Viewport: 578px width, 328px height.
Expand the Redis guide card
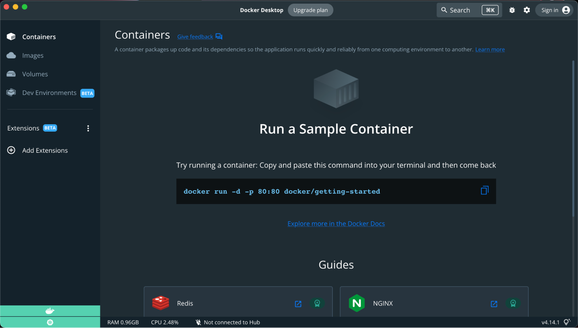pyautogui.click(x=298, y=303)
